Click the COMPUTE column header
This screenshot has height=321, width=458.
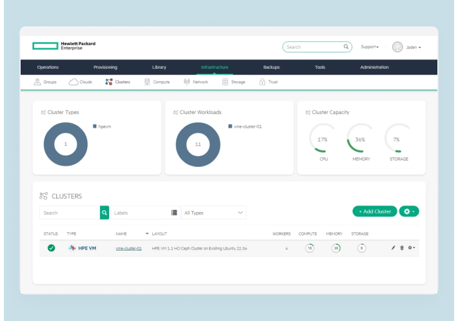(x=308, y=234)
